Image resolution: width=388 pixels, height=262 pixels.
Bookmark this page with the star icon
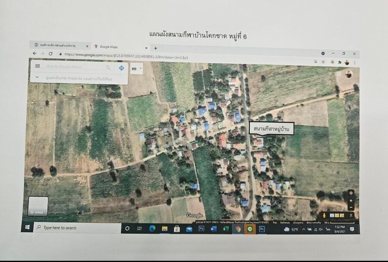323,62
